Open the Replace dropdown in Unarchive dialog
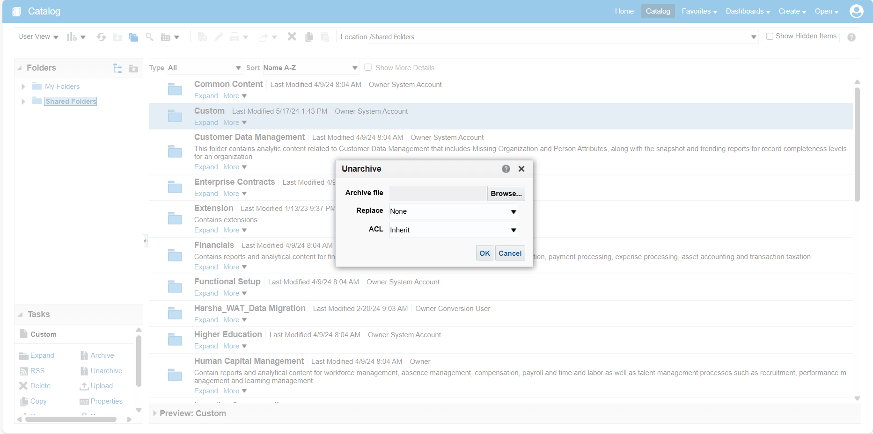This screenshot has width=873, height=434. [x=454, y=211]
